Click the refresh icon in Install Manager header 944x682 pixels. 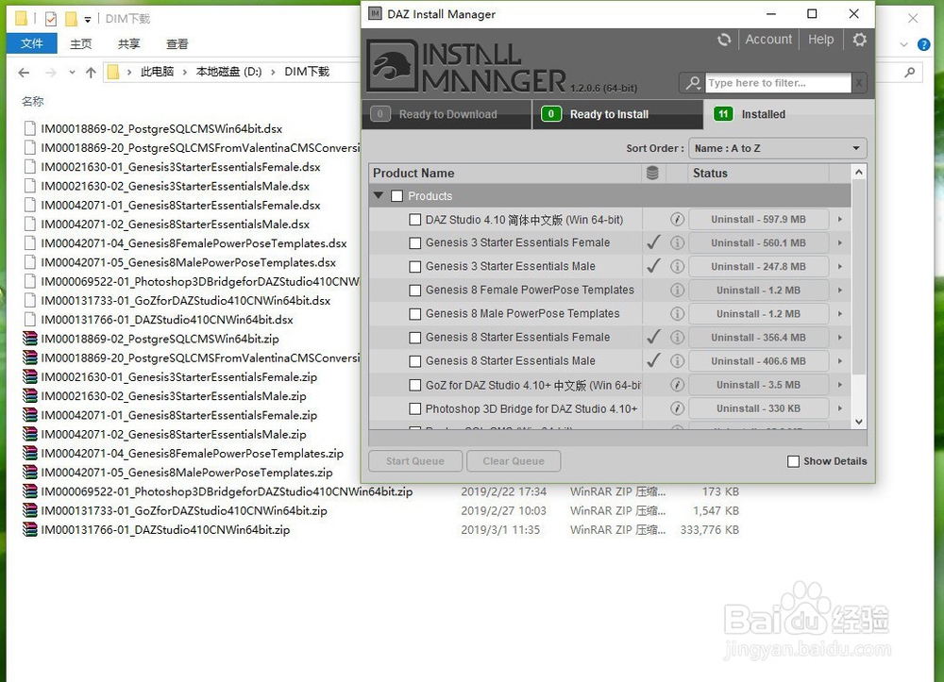click(x=724, y=40)
